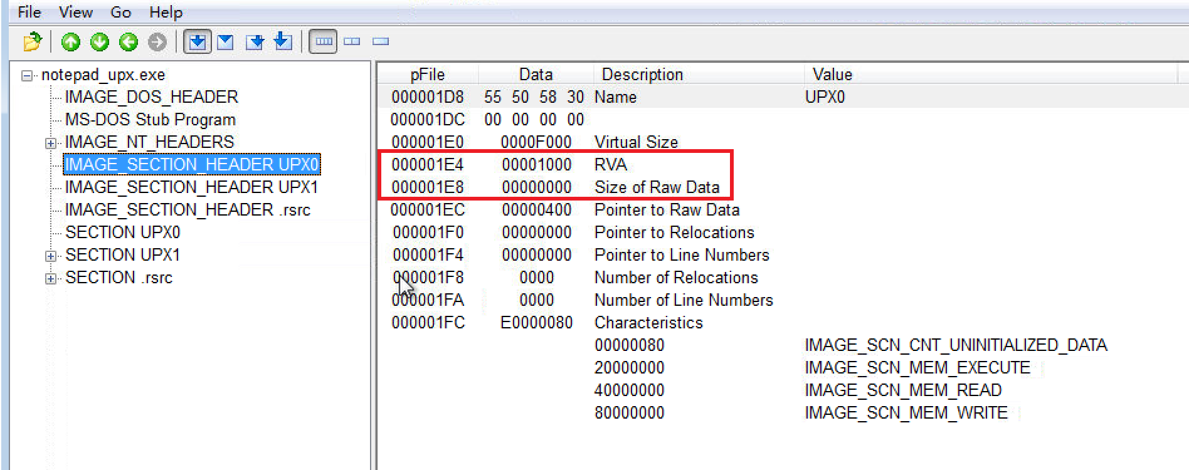Screen dimensions: 1189x470
Task: Click the greyed-out forward arrow button
Action: point(157,42)
